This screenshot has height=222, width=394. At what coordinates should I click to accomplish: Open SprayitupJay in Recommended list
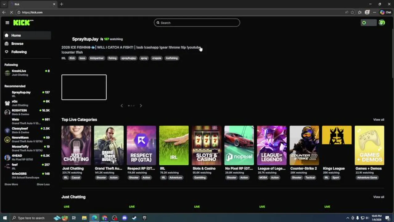click(27, 94)
